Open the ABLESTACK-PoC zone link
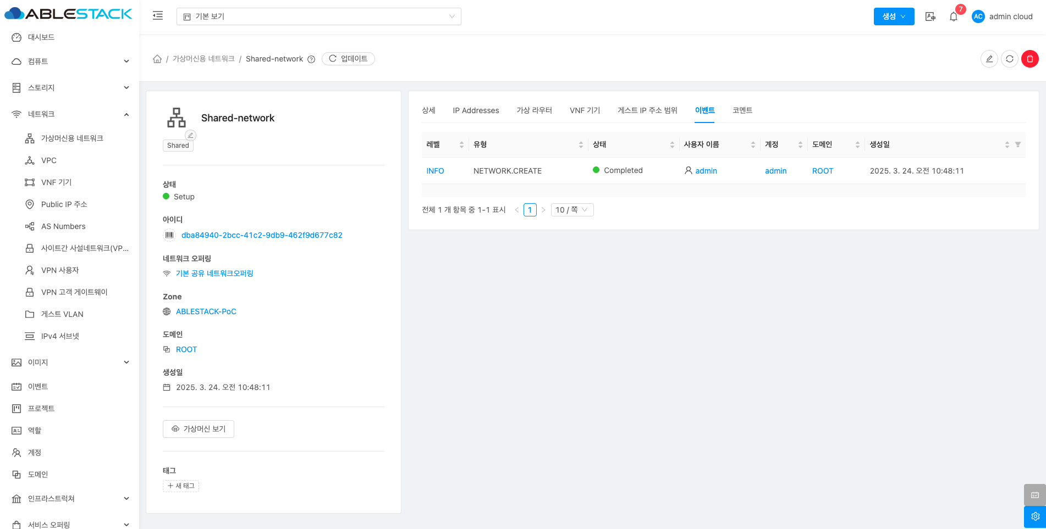 206,311
